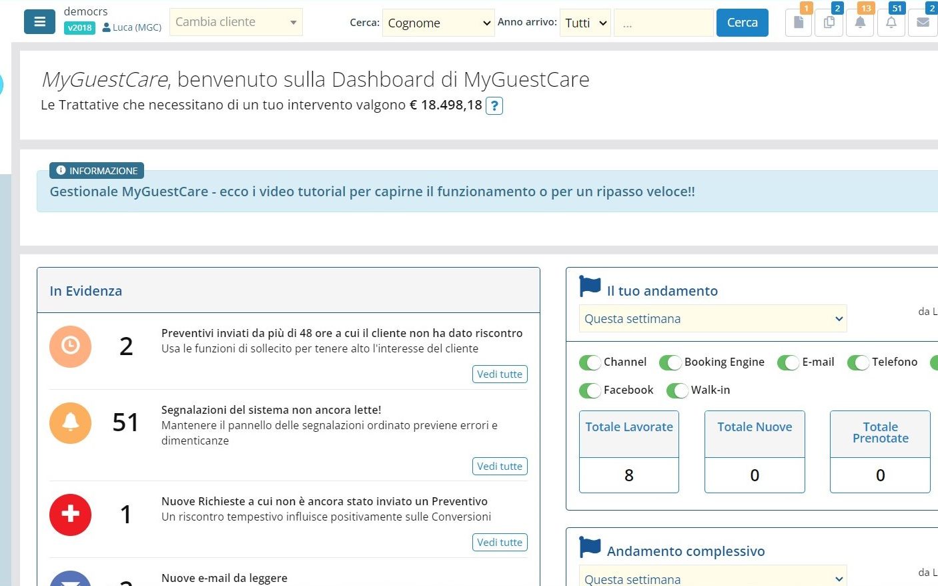Screen dimensions: 938x586
Task: Toggle the Facebook switch
Action: (x=590, y=390)
